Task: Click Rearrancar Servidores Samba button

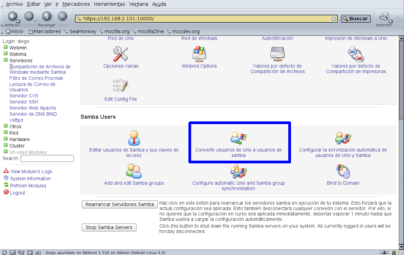Action: (119, 204)
